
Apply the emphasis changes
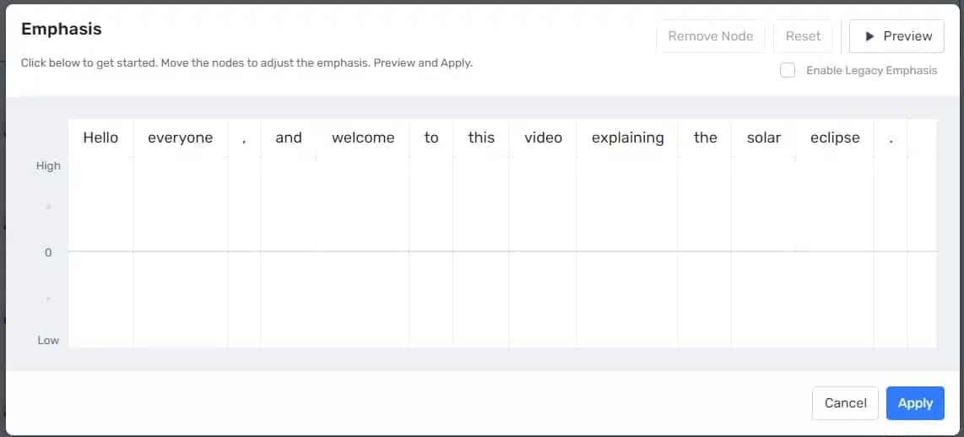(x=915, y=403)
